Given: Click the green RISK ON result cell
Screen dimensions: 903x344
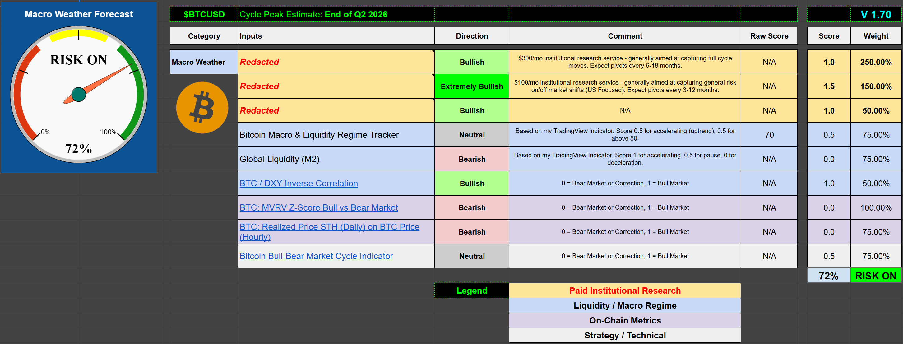Looking at the screenshot, I should click(x=875, y=276).
